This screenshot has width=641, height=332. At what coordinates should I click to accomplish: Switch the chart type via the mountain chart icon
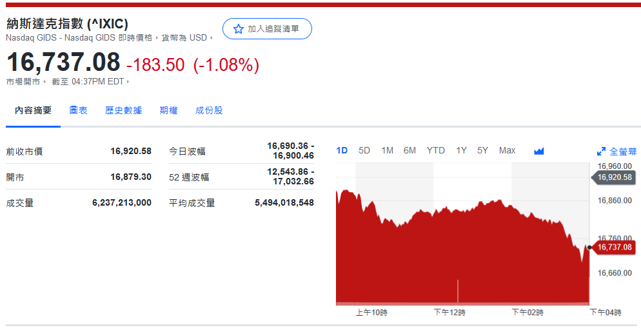pyautogui.click(x=539, y=151)
